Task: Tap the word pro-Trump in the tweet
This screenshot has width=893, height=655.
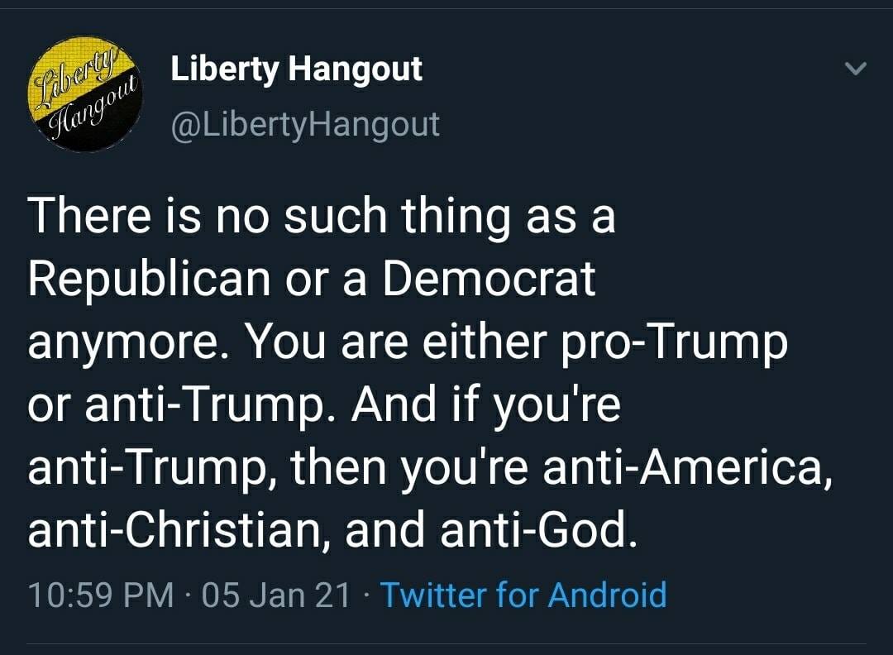Action: [x=673, y=343]
